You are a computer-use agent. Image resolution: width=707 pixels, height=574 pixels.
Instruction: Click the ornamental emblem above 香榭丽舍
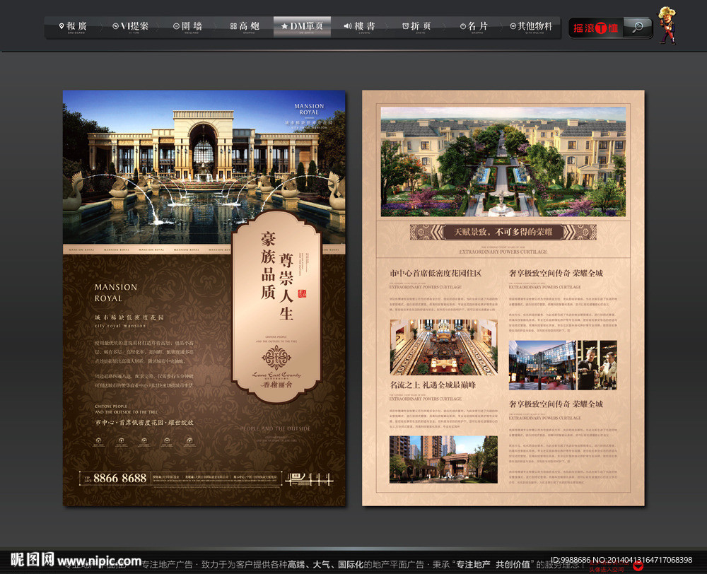[276, 358]
